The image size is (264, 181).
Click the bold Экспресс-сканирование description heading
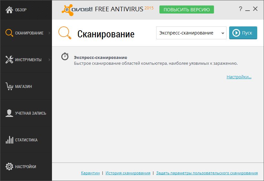click(x=100, y=57)
